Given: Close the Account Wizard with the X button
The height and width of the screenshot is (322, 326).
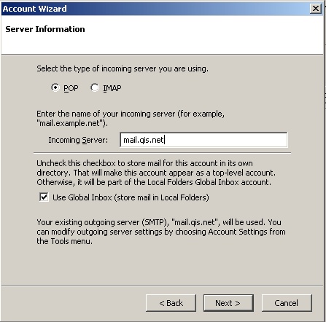Looking at the screenshot, I should tap(316, 9).
